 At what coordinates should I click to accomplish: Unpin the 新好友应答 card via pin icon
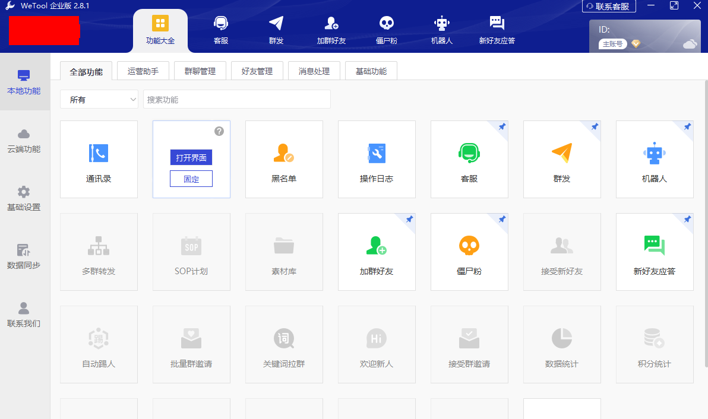tap(687, 219)
